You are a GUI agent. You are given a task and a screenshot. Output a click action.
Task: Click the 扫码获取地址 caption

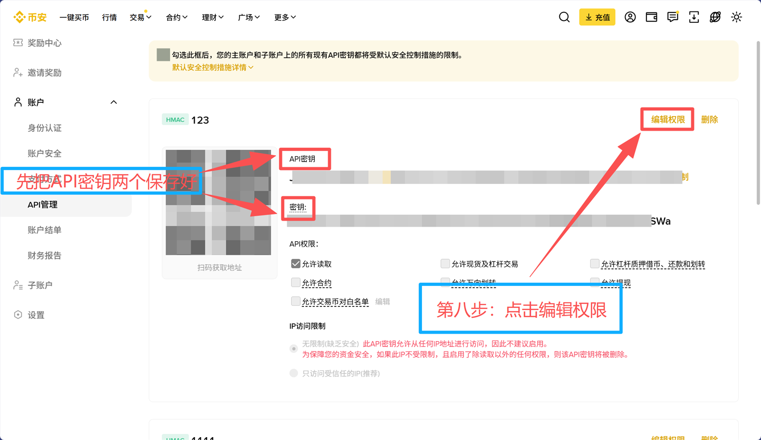coord(219,268)
